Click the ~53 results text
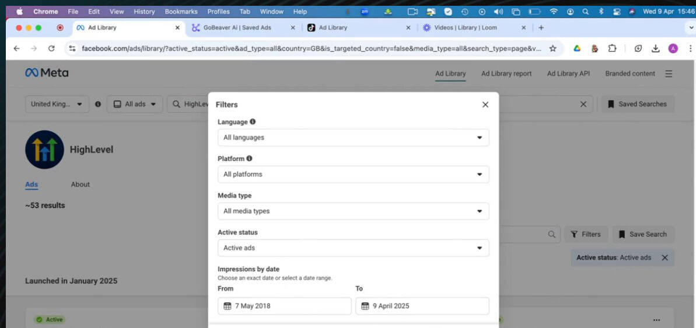The image size is (696, 328). coord(45,206)
